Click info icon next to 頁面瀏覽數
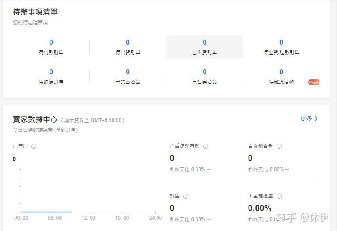 [279, 146]
